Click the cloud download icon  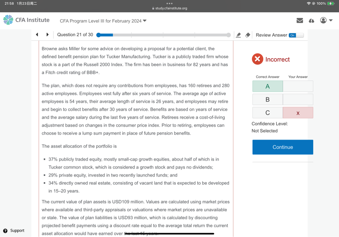311,21
